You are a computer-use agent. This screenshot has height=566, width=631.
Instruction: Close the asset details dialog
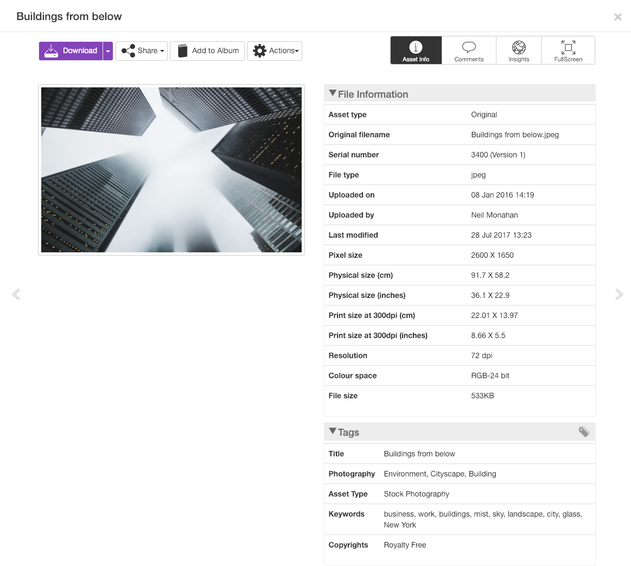point(618,17)
